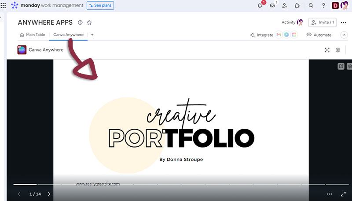Open the notifications bell
352x201 pixels.
point(260,6)
